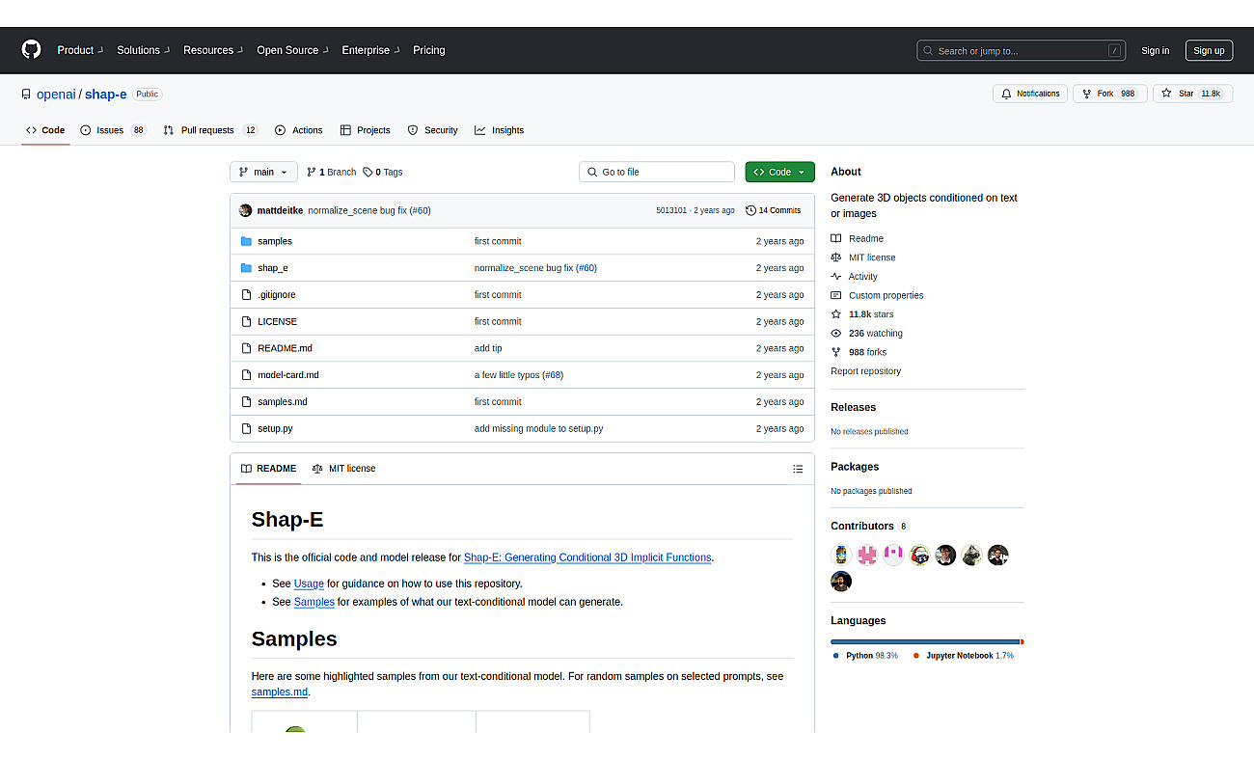Image resolution: width=1254 pixels, height=760 pixels.
Task: Open the Product menu
Action: (79, 50)
